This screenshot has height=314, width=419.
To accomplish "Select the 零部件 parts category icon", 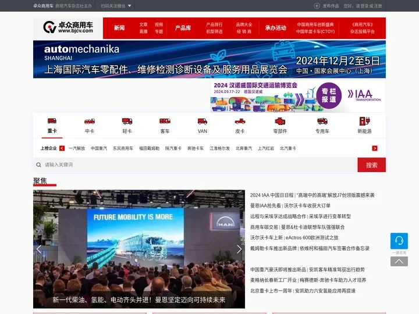I will pos(280,121).
